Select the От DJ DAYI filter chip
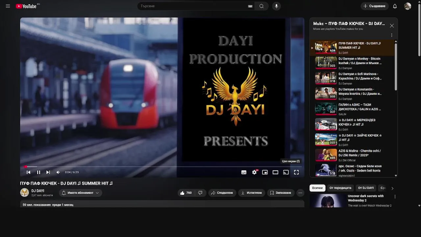This screenshot has width=421, height=237. 366,188
